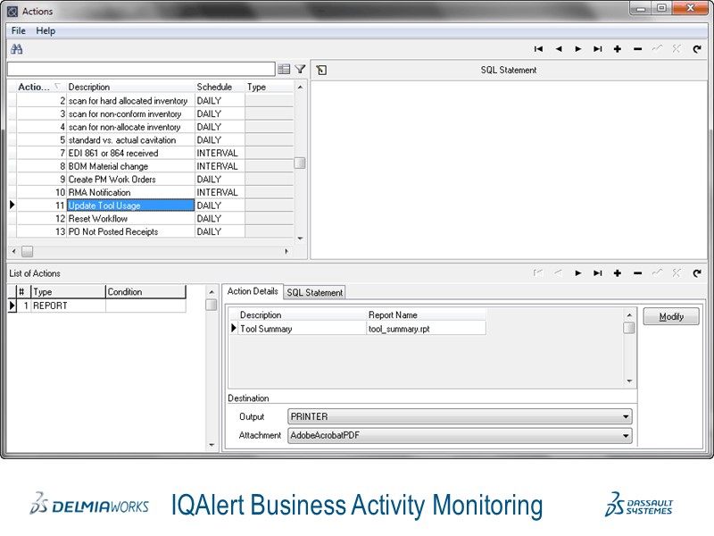
Task: Click the Modify button
Action: pyautogui.click(x=671, y=316)
